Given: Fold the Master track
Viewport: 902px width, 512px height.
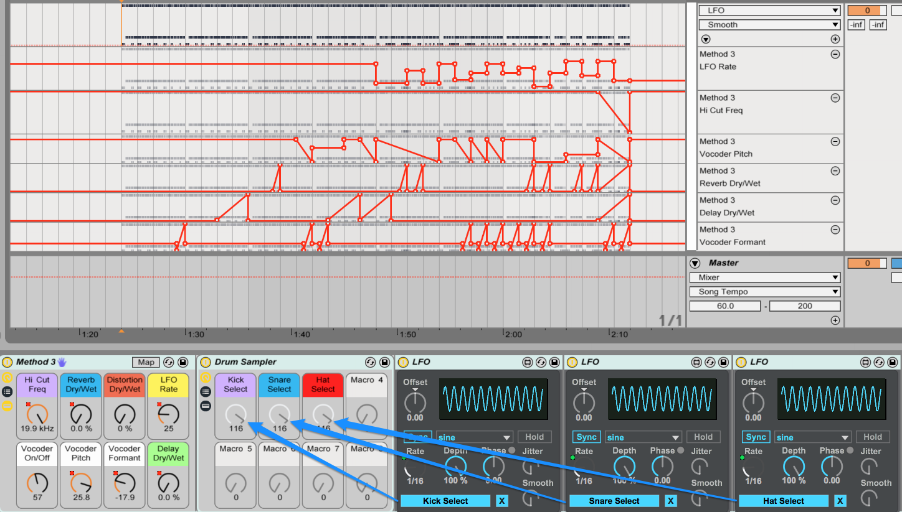Looking at the screenshot, I should click(695, 263).
